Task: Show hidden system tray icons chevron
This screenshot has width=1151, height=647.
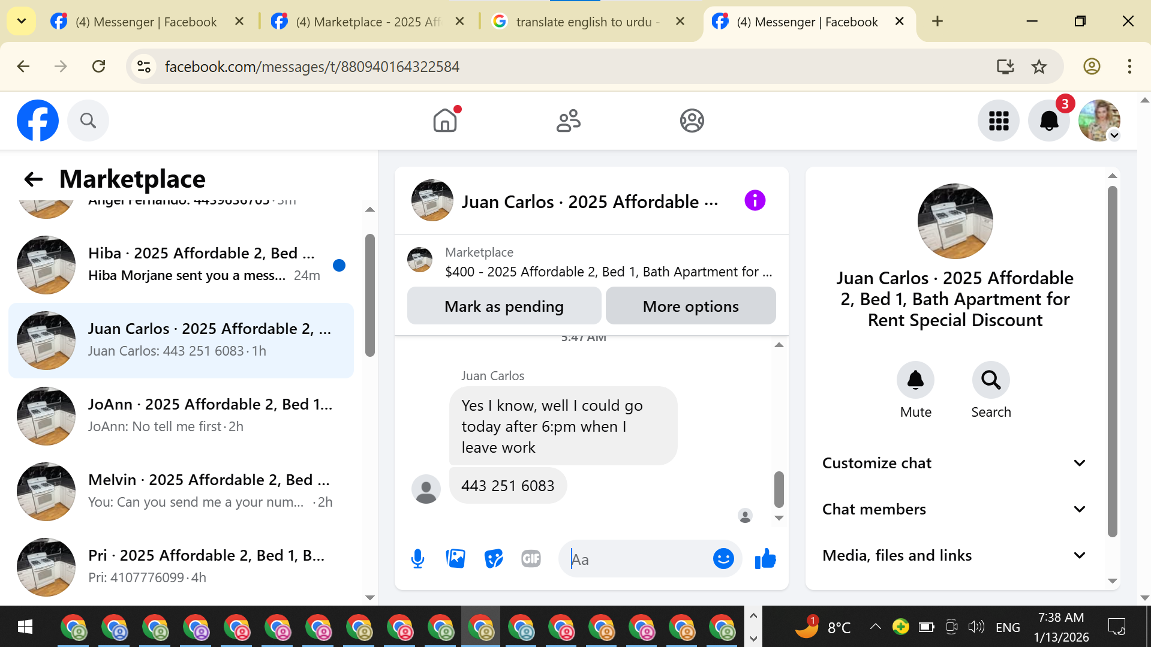Action: click(875, 627)
